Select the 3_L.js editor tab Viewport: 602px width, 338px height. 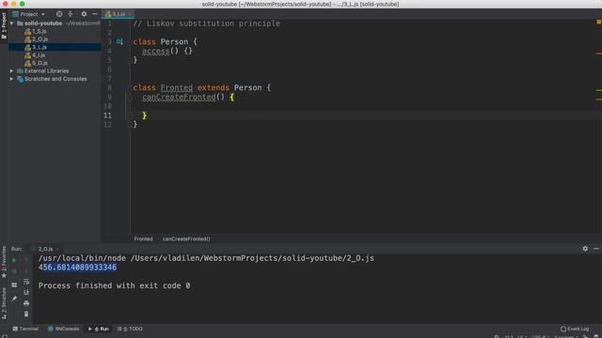[x=118, y=14]
